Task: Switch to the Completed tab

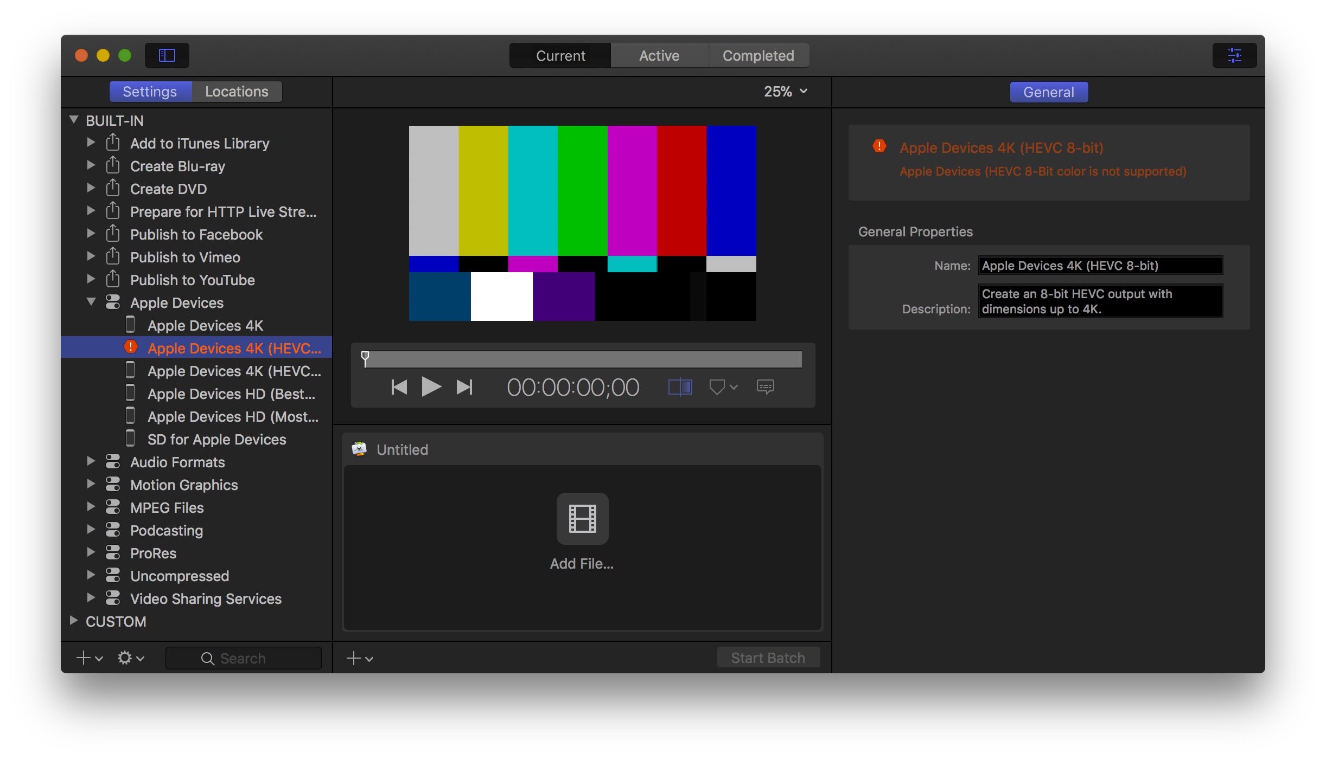Action: coord(758,55)
